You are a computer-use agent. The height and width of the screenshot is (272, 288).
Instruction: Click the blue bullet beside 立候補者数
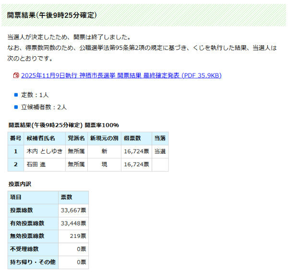pos(16,107)
